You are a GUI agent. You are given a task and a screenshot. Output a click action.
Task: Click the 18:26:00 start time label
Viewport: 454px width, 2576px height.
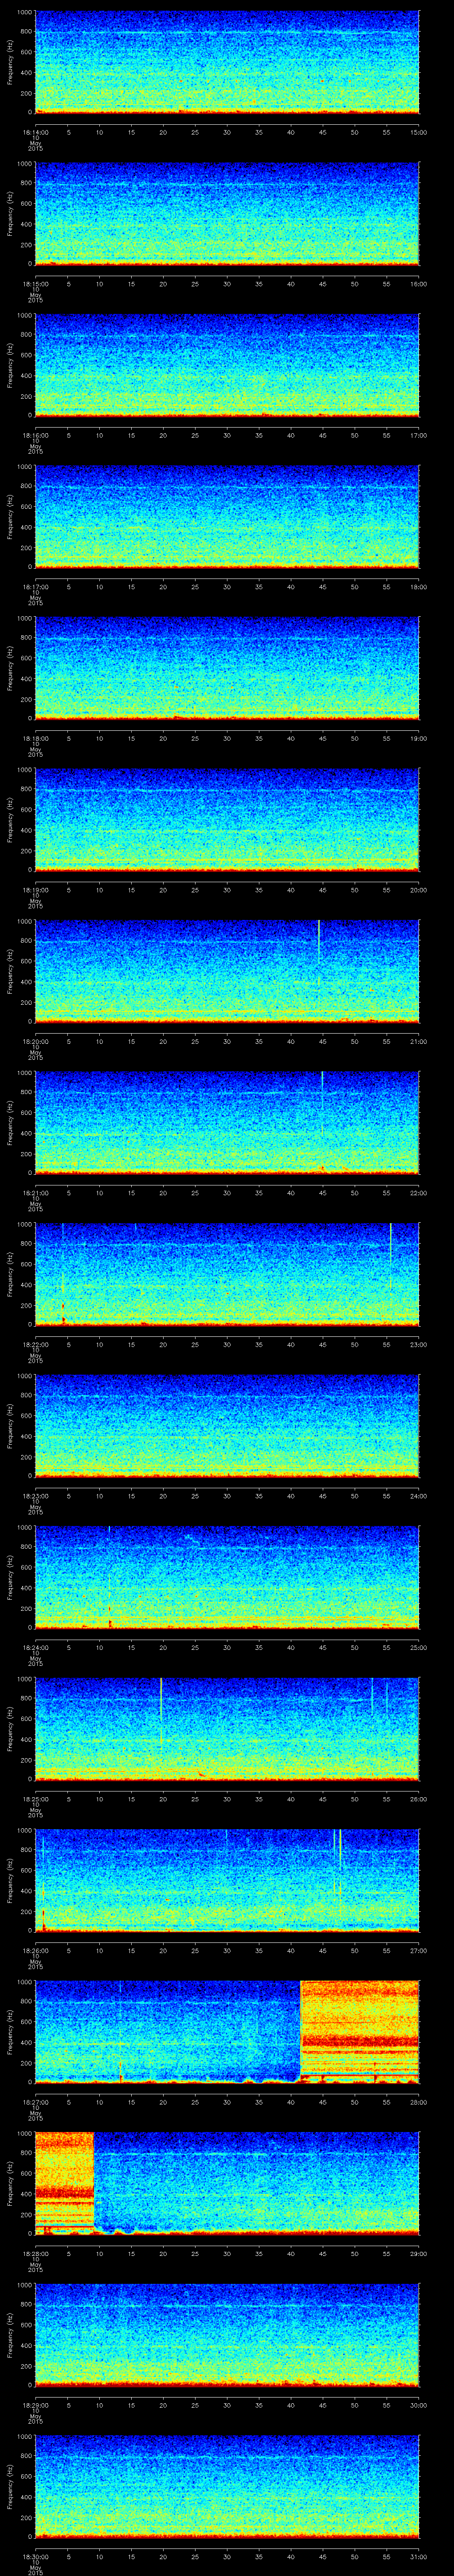[35, 1950]
